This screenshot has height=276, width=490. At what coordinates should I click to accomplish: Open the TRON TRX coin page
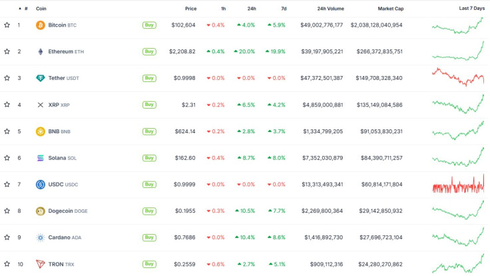click(x=61, y=264)
